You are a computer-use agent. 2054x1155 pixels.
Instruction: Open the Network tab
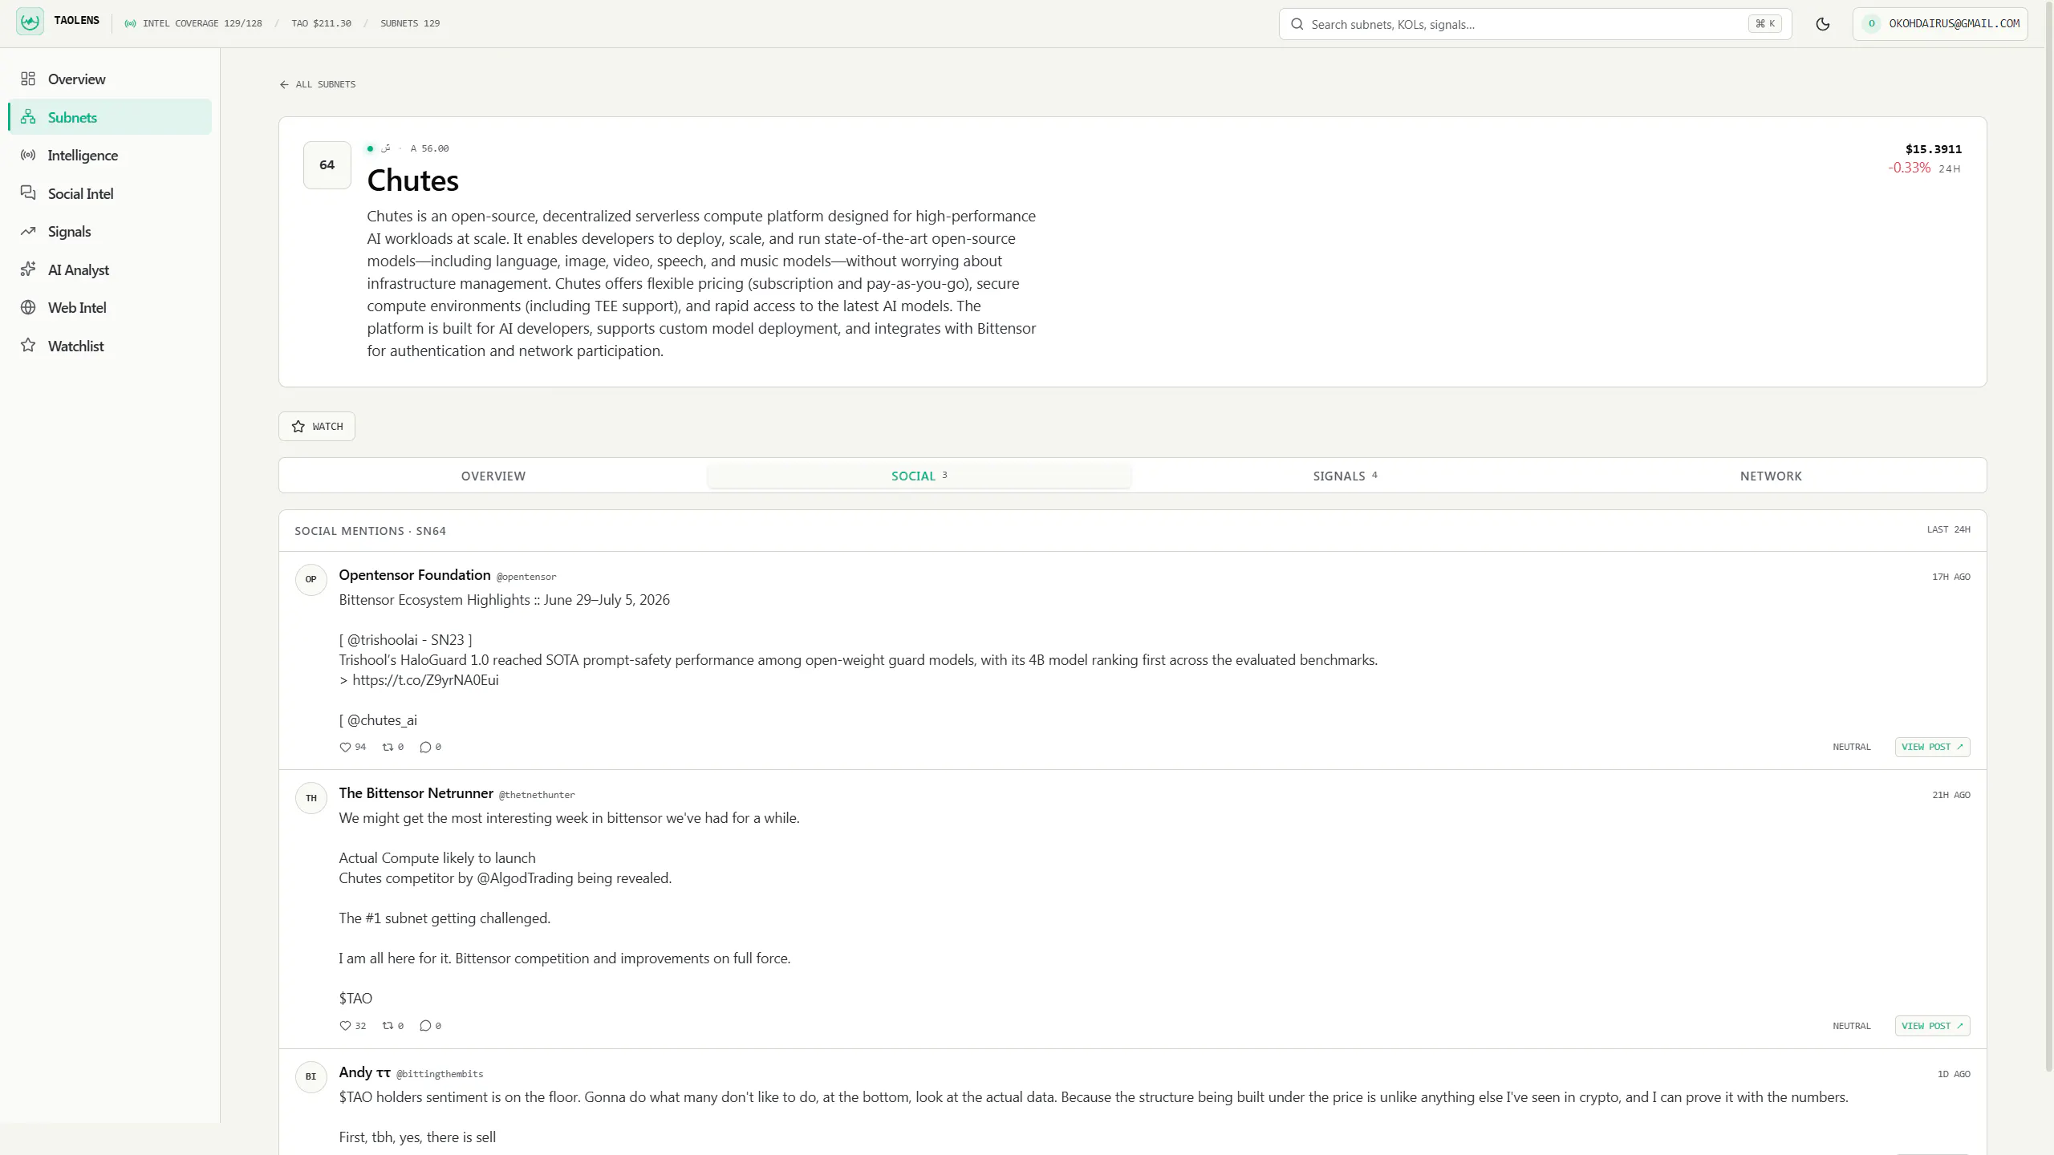(x=1771, y=476)
